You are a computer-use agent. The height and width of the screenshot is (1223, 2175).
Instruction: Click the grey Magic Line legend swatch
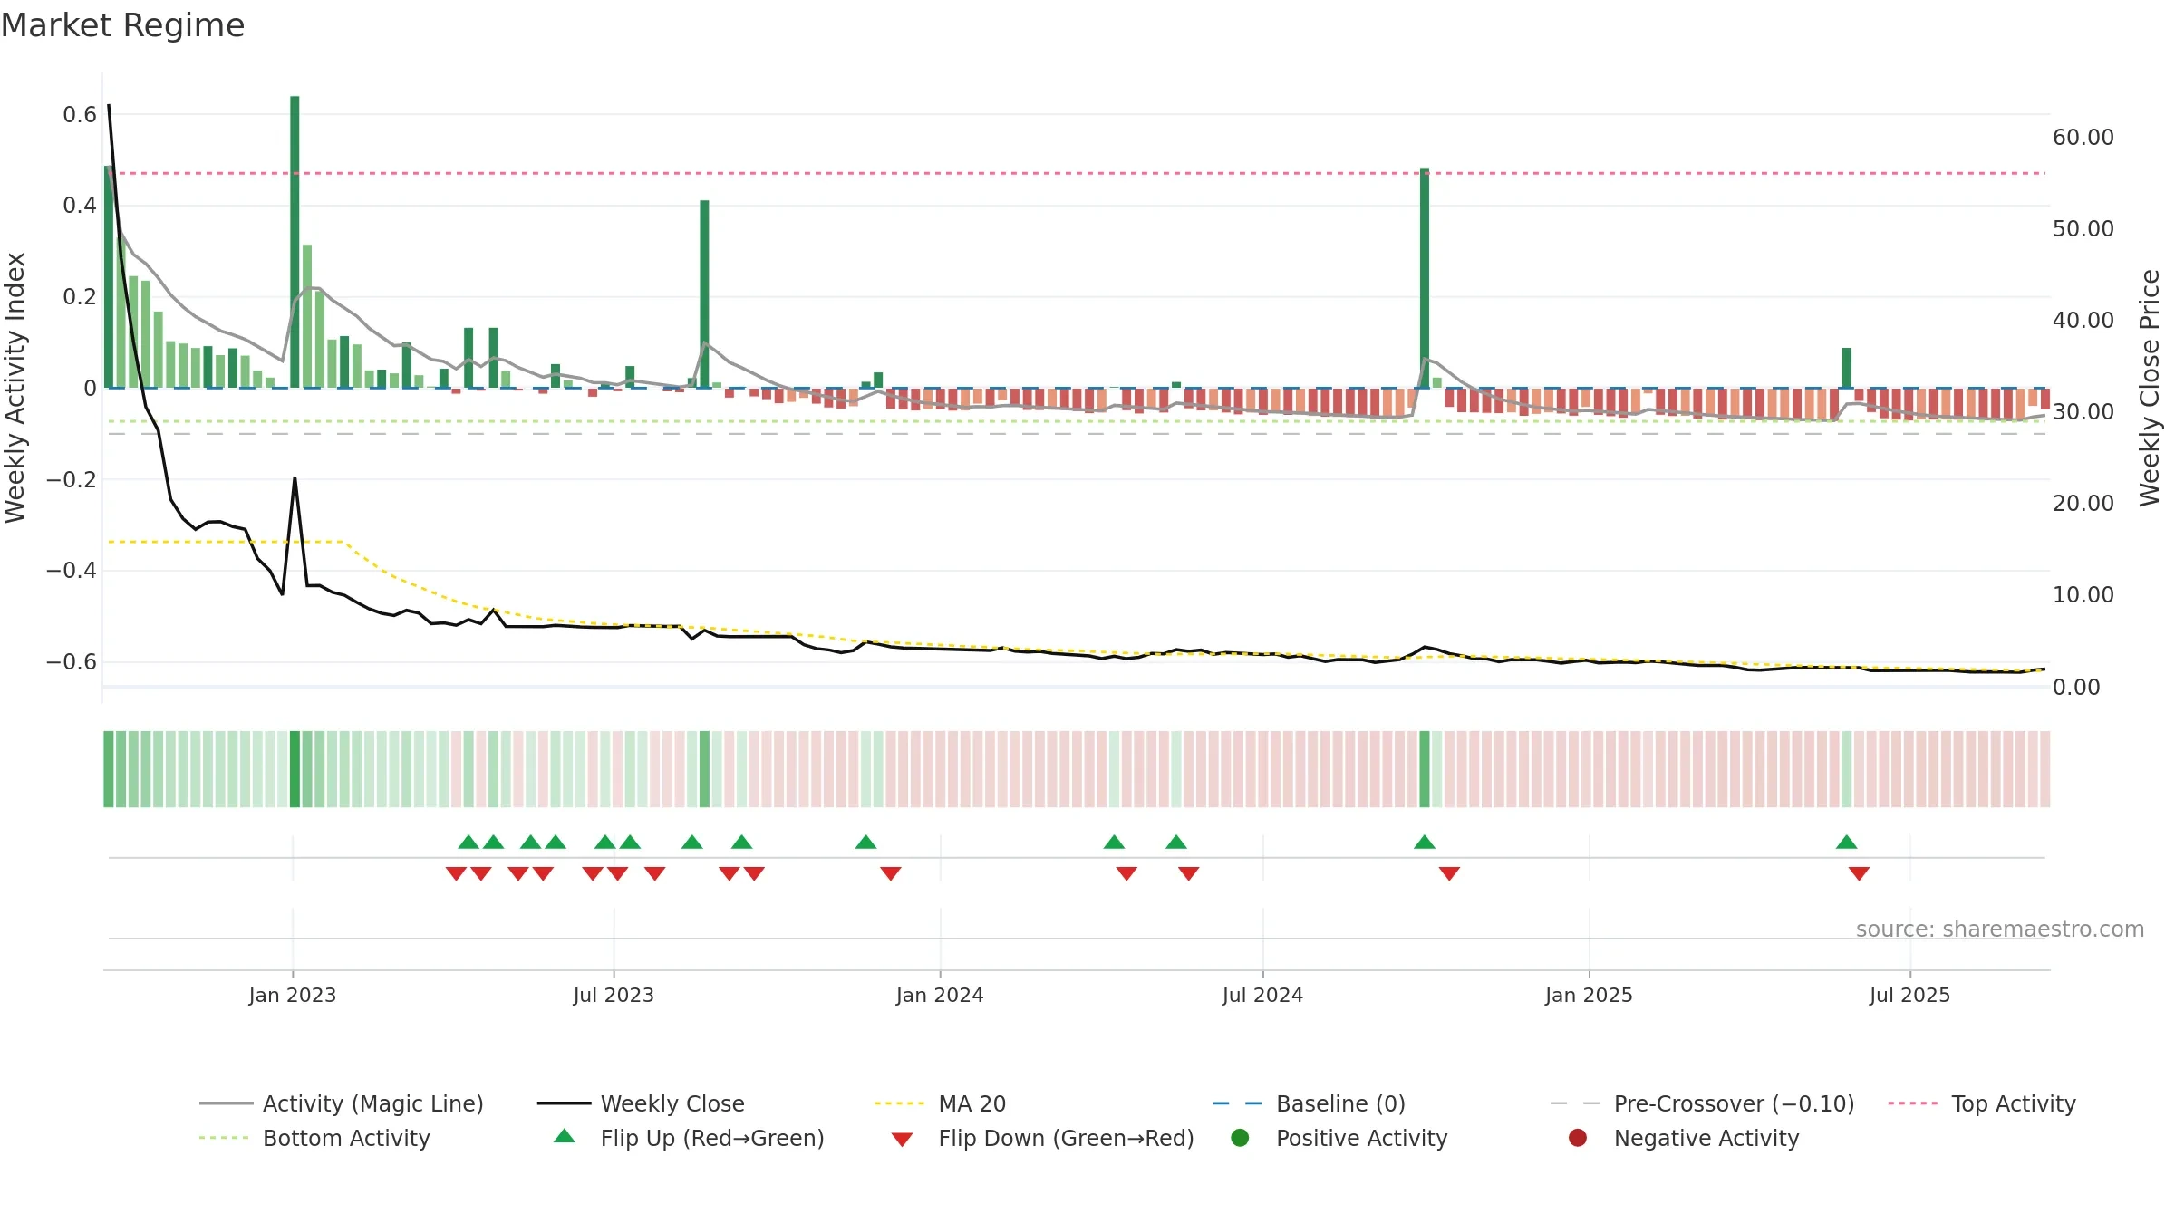point(226,1103)
